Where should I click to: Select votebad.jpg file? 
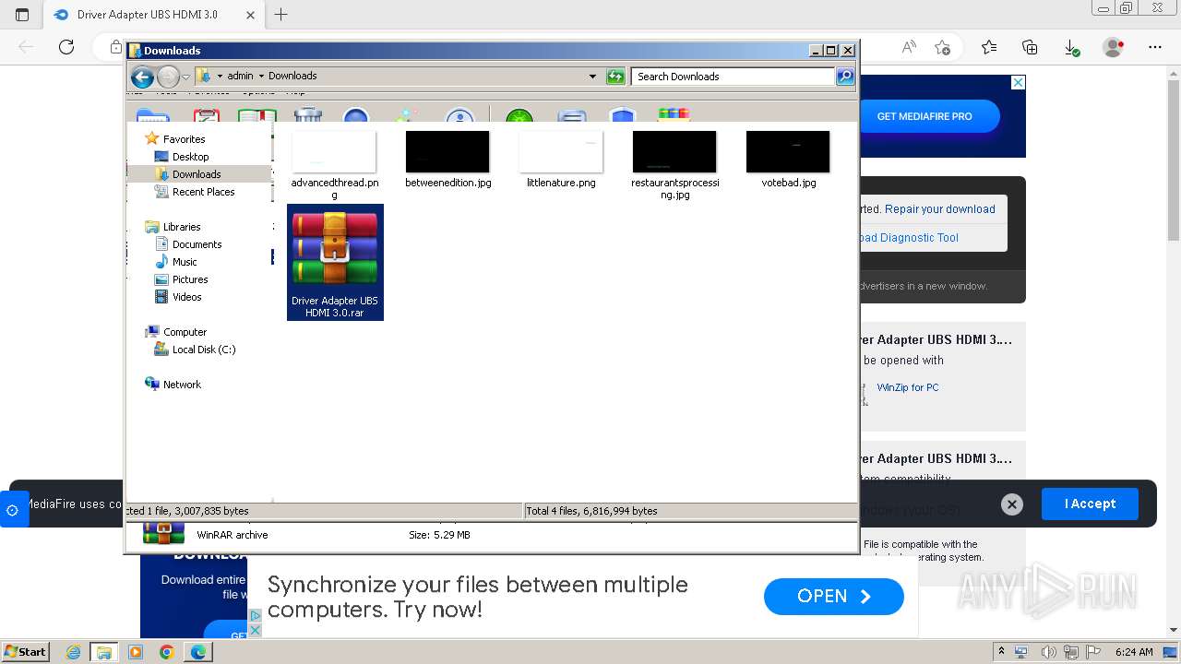point(788,160)
